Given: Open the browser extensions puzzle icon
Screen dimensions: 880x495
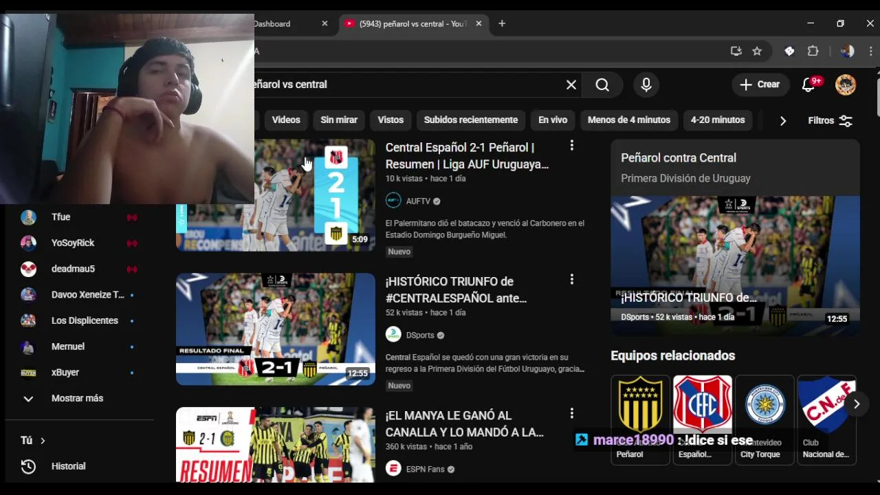Looking at the screenshot, I should coord(813,51).
